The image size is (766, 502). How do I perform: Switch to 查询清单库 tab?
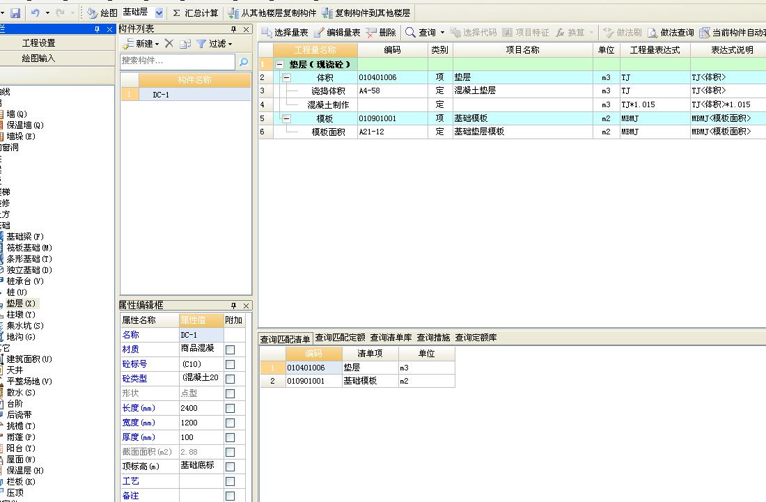coord(391,338)
